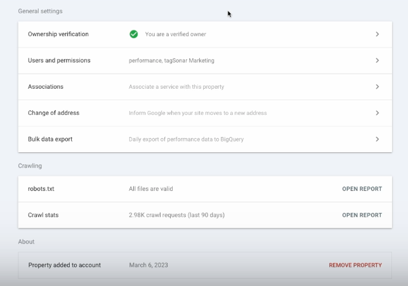Open Users and permissions via its chevron

[377, 61]
